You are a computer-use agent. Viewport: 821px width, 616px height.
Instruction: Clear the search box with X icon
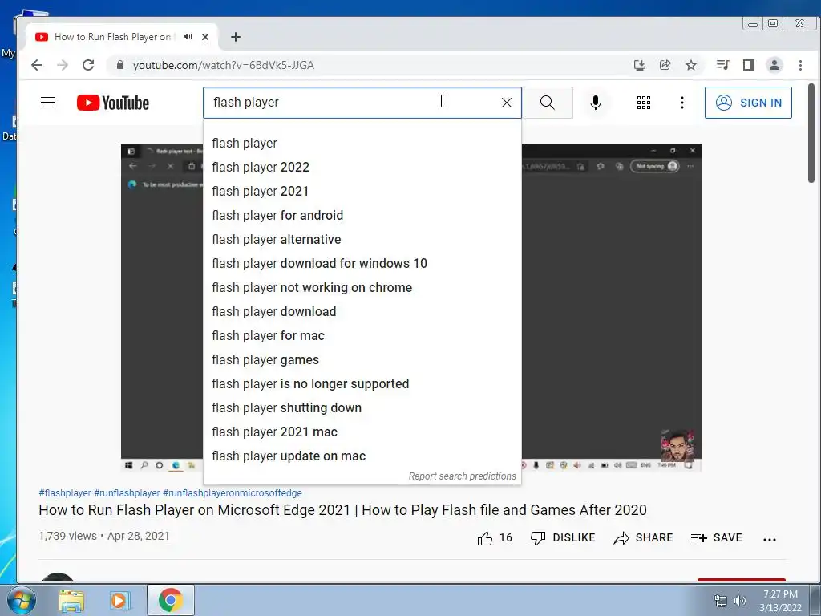click(507, 103)
